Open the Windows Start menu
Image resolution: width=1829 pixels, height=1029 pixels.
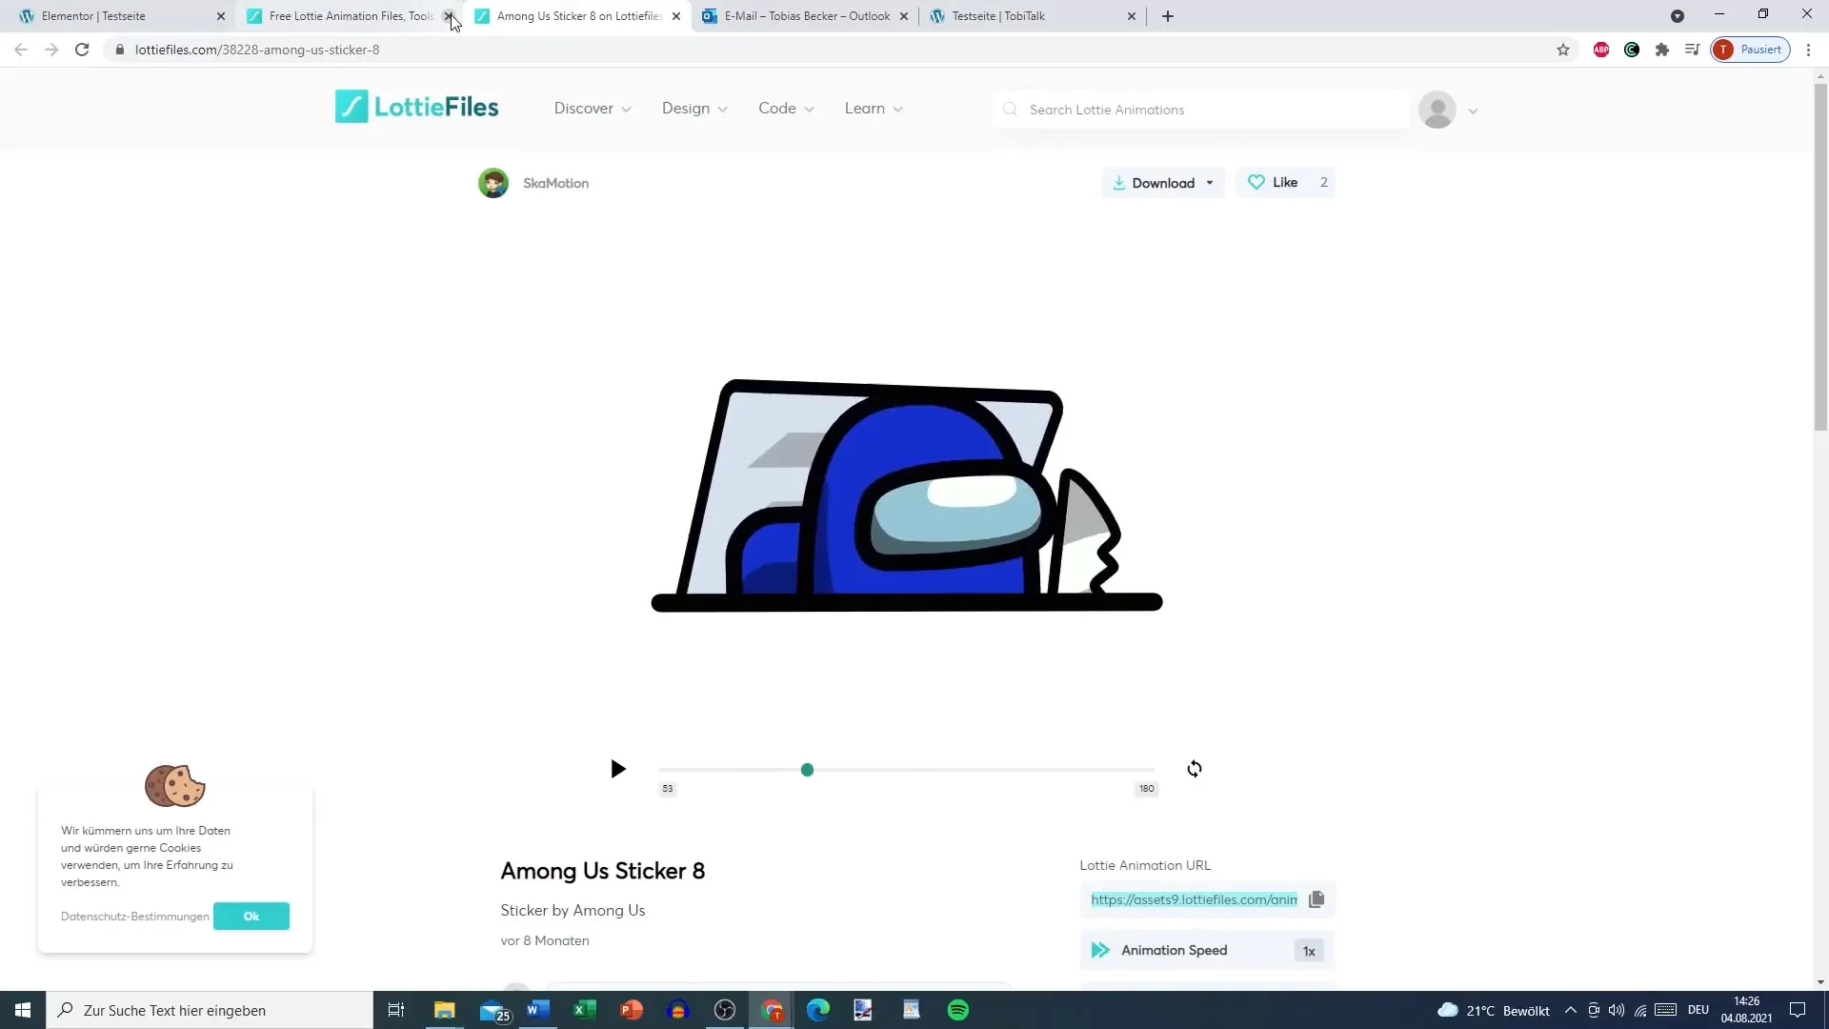23,1010
